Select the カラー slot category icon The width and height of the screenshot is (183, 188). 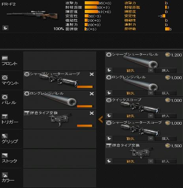point(5,175)
